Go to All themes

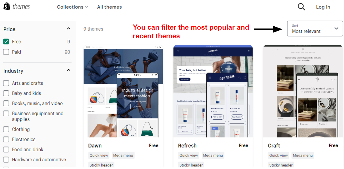[109, 7]
